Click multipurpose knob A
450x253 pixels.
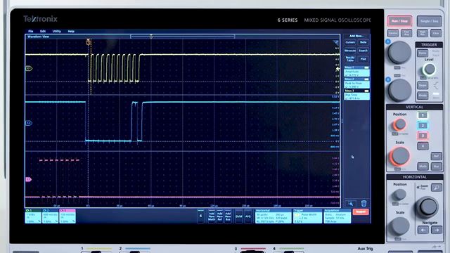(x=399, y=52)
